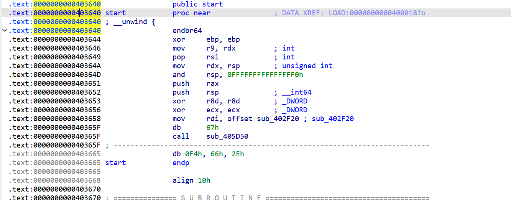Click the 'start' label before 'proc near'
The image size is (511, 200).
click(115, 13)
